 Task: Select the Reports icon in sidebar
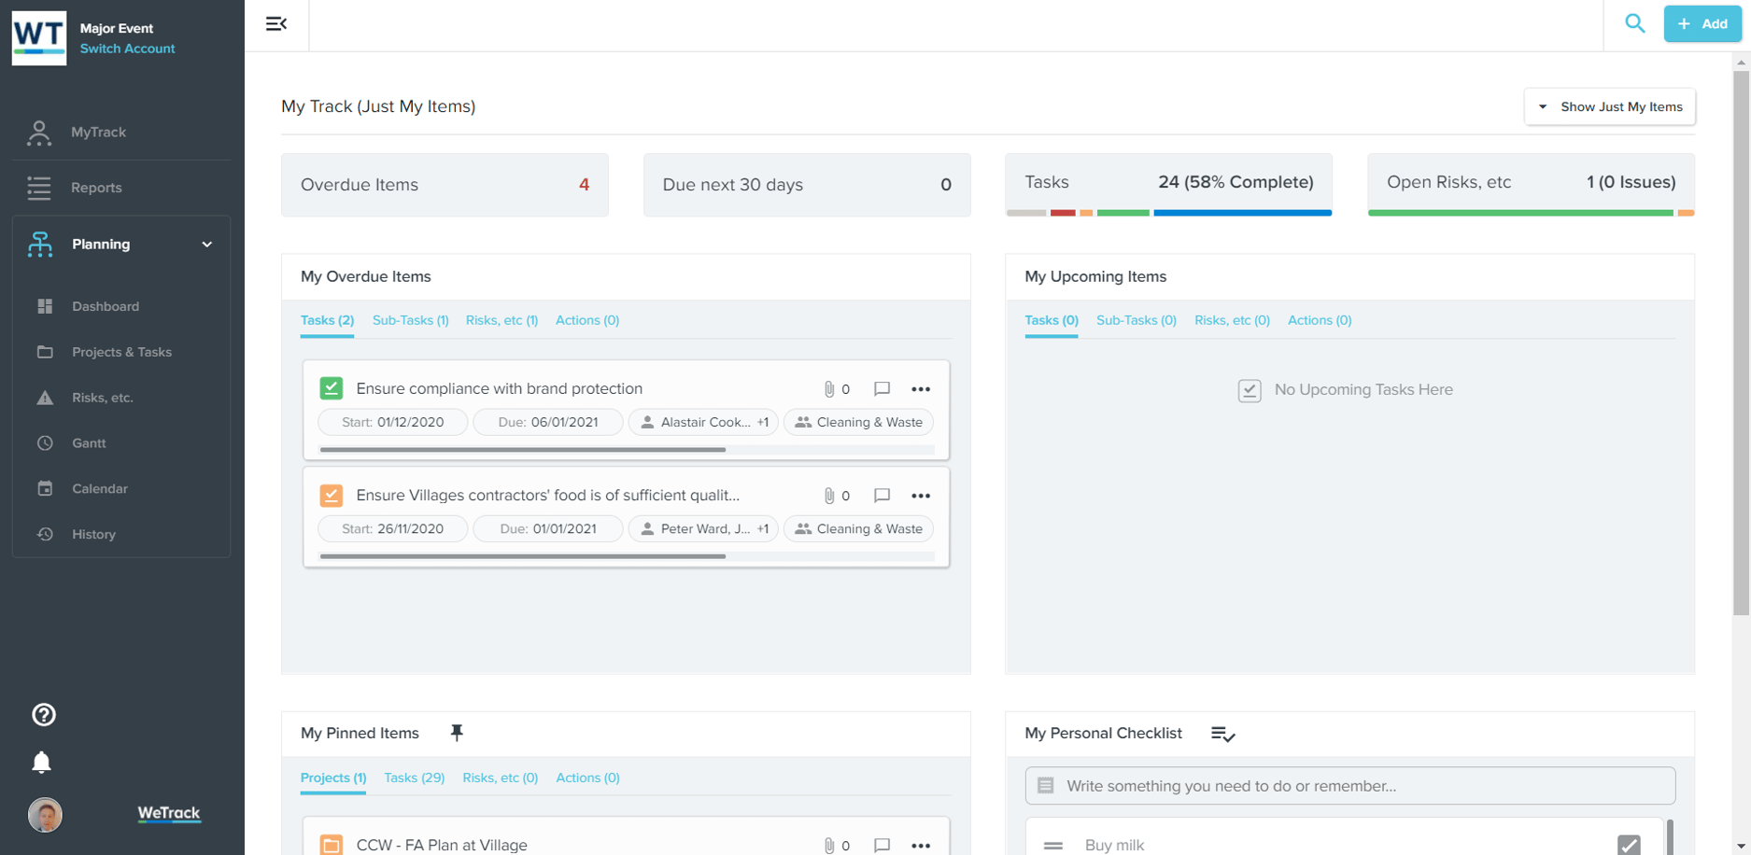tap(39, 187)
